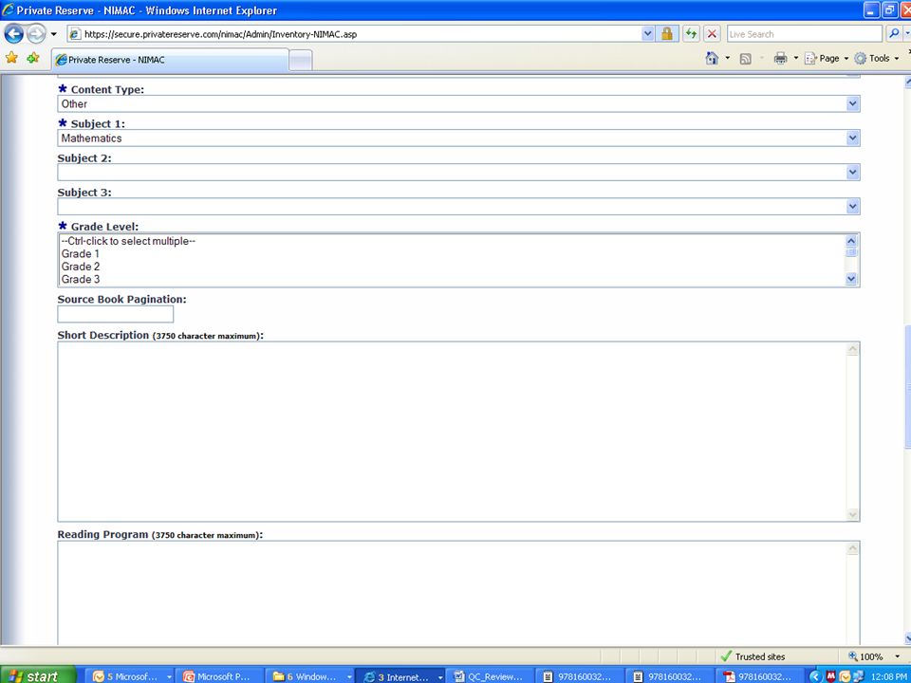Expand hidden system tray icons arrow
Screen dimensions: 911x683
pyautogui.click(x=815, y=676)
